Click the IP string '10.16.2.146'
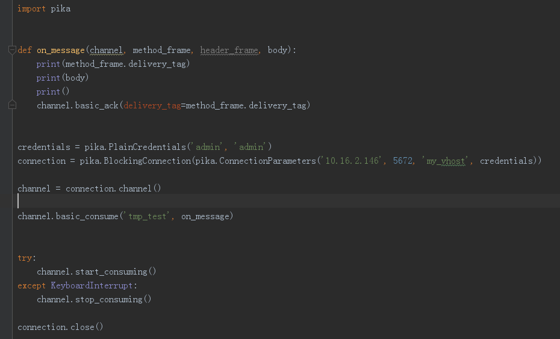Viewport: 560px width, 339px height. point(352,161)
